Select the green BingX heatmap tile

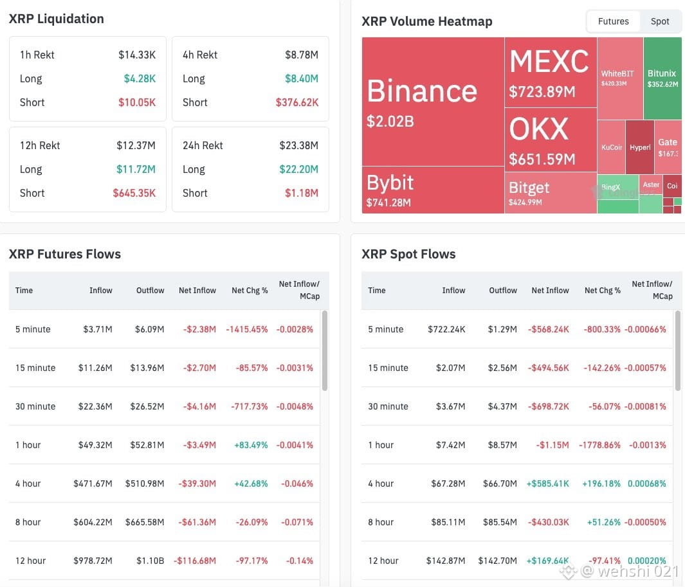[x=617, y=187]
